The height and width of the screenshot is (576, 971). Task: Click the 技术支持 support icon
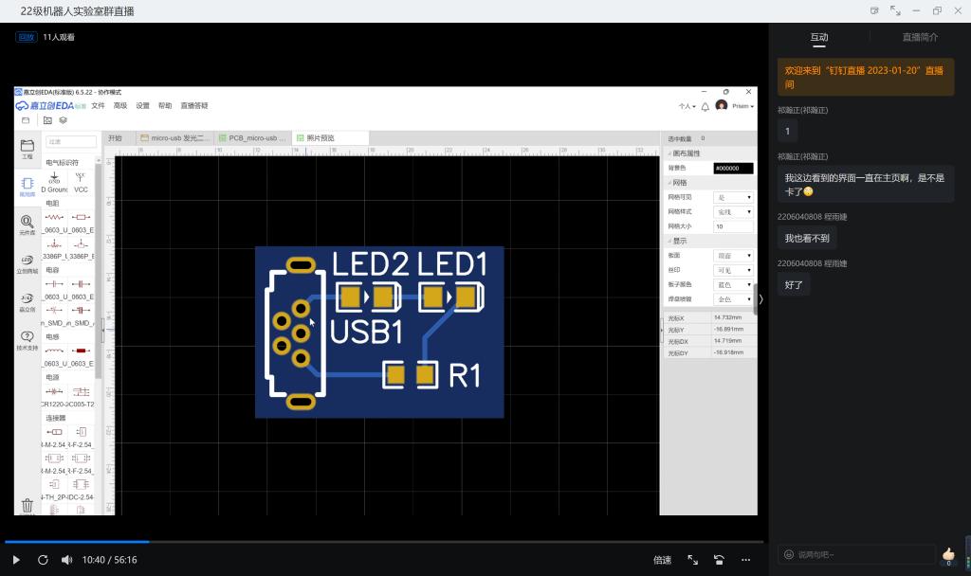pyautogui.click(x=27, y=340)
